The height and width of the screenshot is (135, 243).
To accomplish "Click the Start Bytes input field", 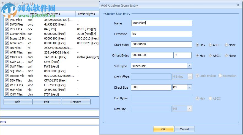I will 162,44.
